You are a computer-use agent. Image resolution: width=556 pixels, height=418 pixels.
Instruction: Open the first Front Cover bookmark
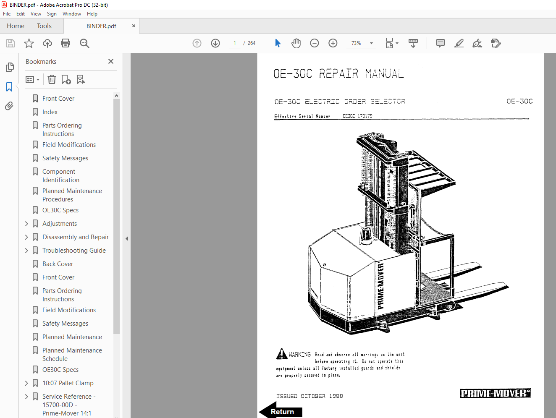pyautogui.click(x=58, y=99)
